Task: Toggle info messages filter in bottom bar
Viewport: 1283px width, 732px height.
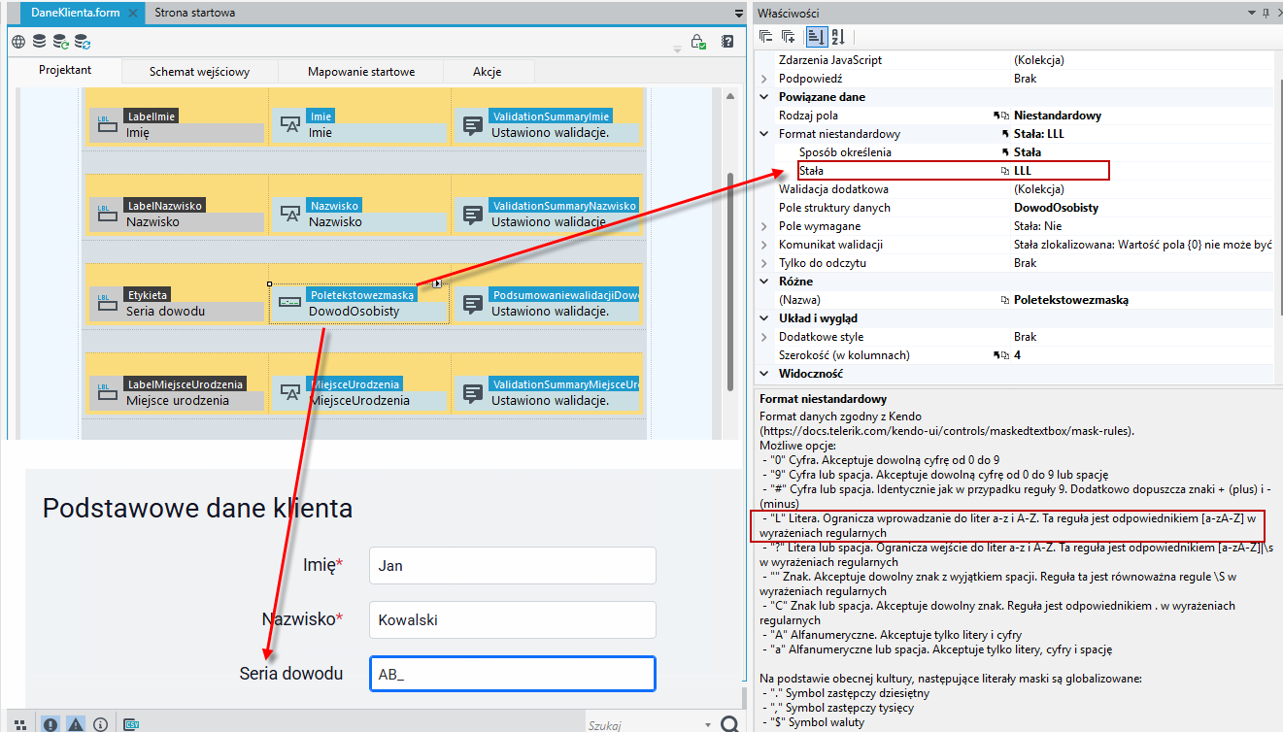Action: point(100,723)
